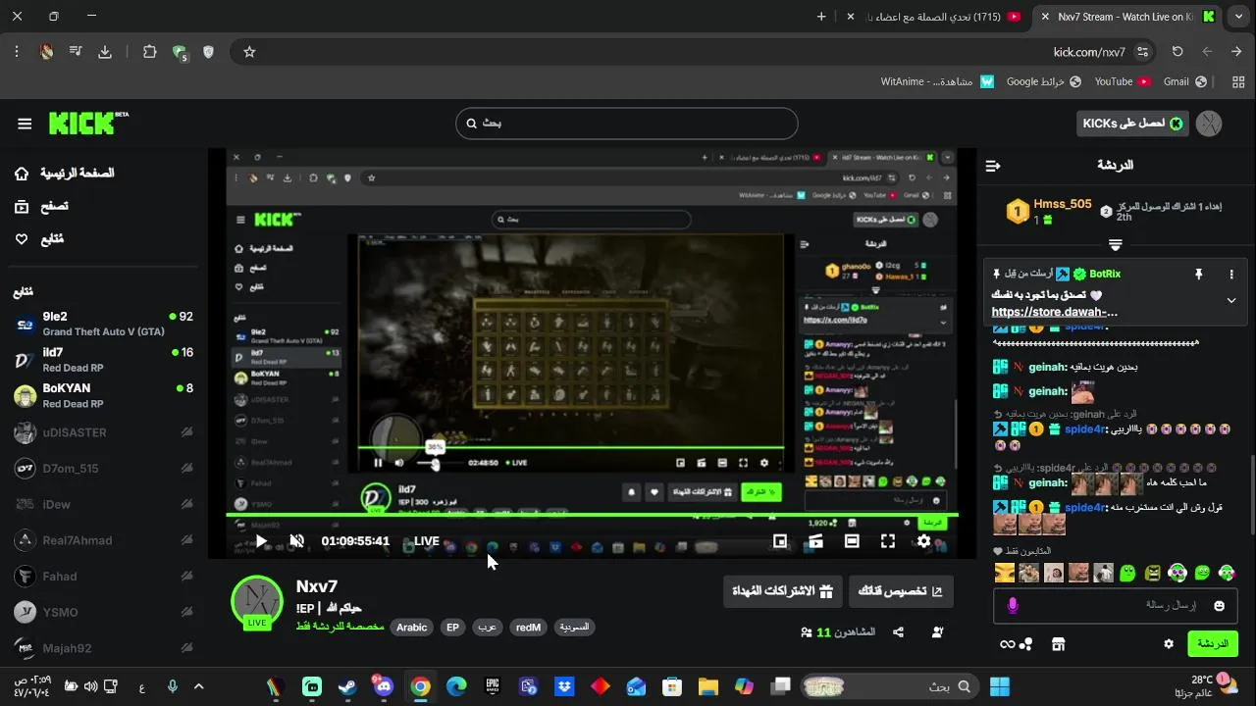This screenshot has width=1256, height=706.
Task: Expand the gift leaderboard handle
Action: (1115, 244)
